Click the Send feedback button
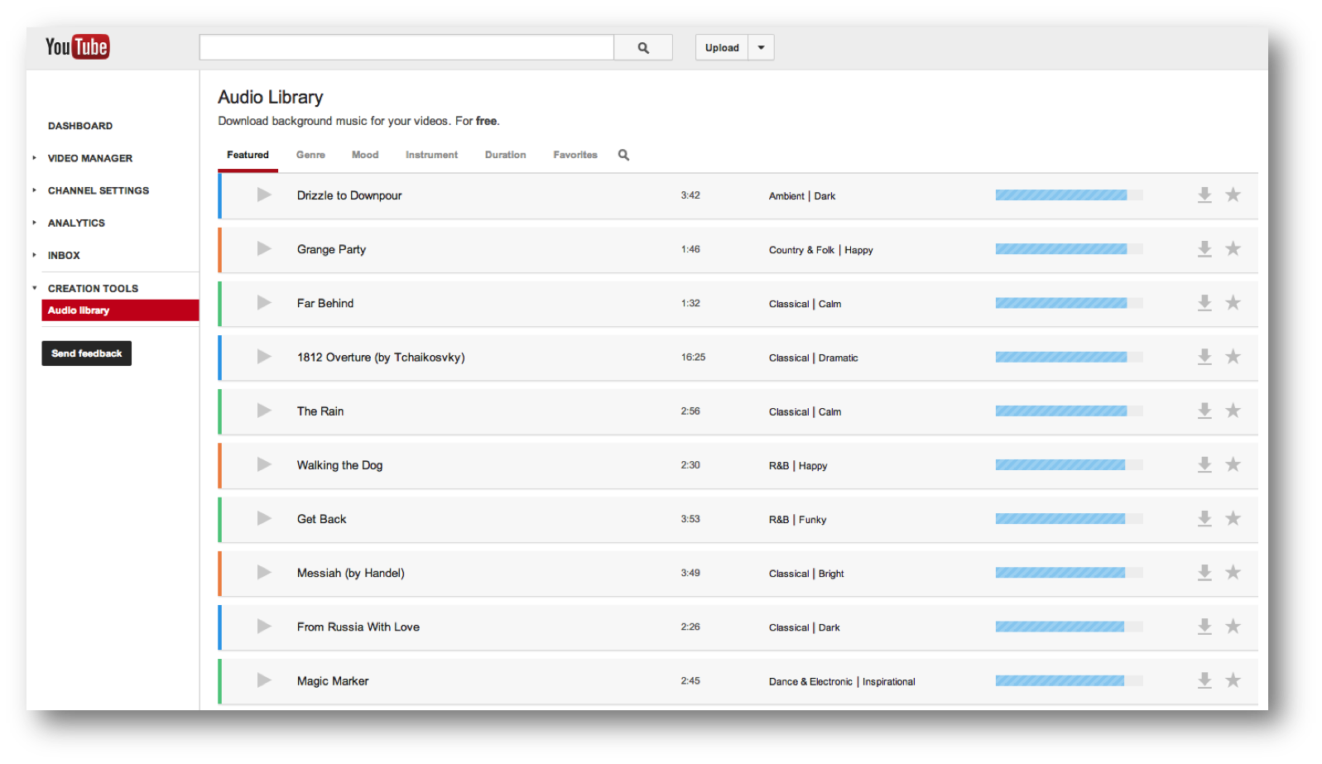Viewport: 1322px width, 764px height. point(86,353)
